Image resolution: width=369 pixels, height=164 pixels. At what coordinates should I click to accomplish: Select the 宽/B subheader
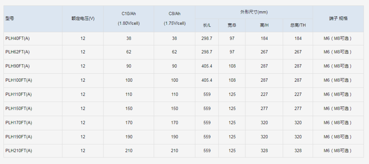click(x=232, y=25)
